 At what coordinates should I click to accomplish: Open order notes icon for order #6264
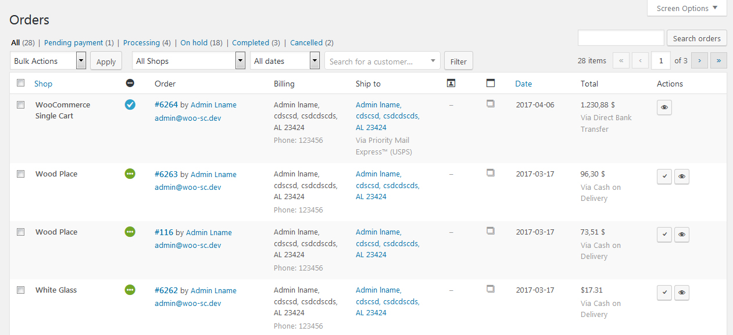point(491,104)
